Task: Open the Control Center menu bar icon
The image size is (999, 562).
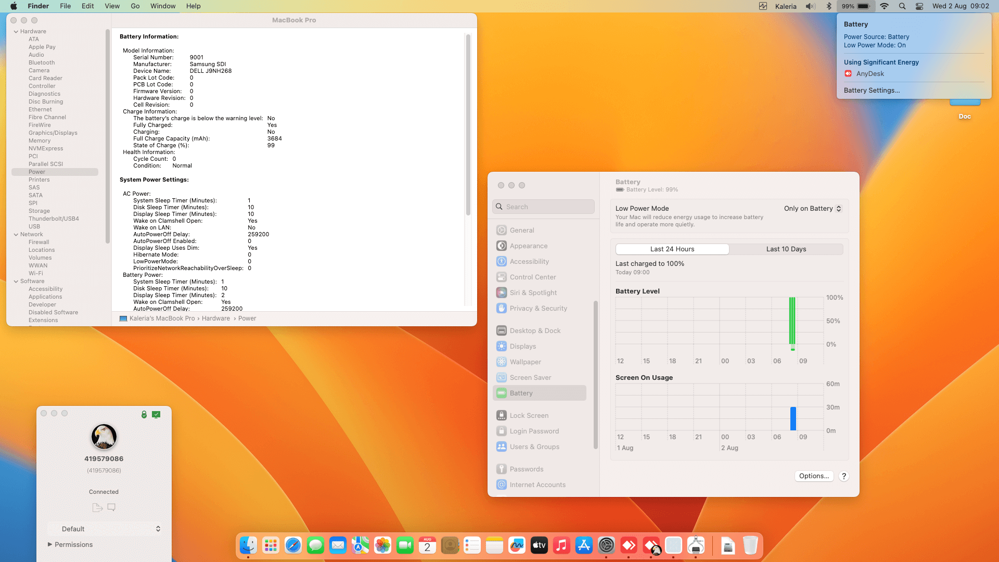Action: pyautogui.click(x=919, y=6)
